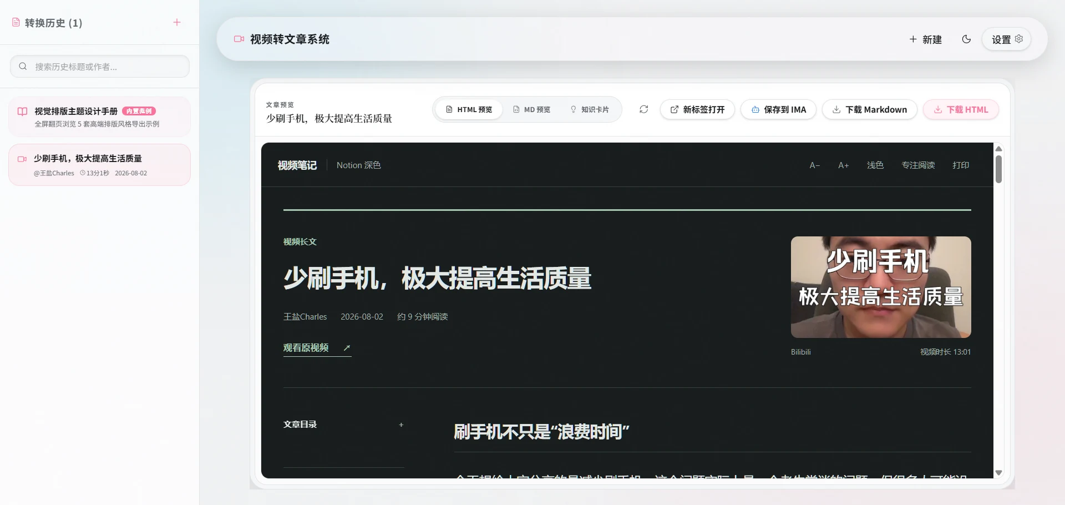Click the 下载 HTML button
The image size is (1065, 505).
click(x=961, y=109)
